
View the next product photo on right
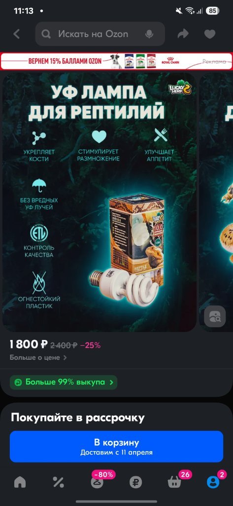pos(216,202)
